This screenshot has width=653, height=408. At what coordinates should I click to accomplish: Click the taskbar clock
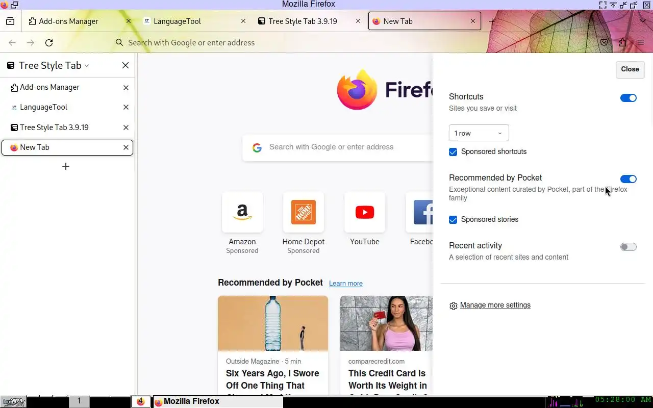623,400
